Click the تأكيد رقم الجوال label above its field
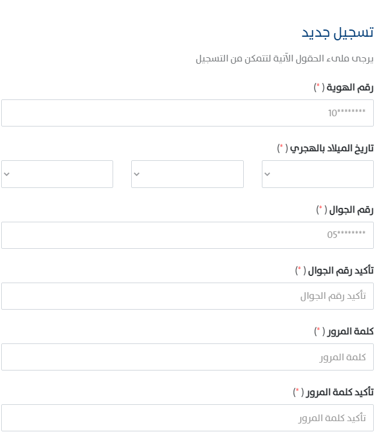378x441 pixels. 341,271
